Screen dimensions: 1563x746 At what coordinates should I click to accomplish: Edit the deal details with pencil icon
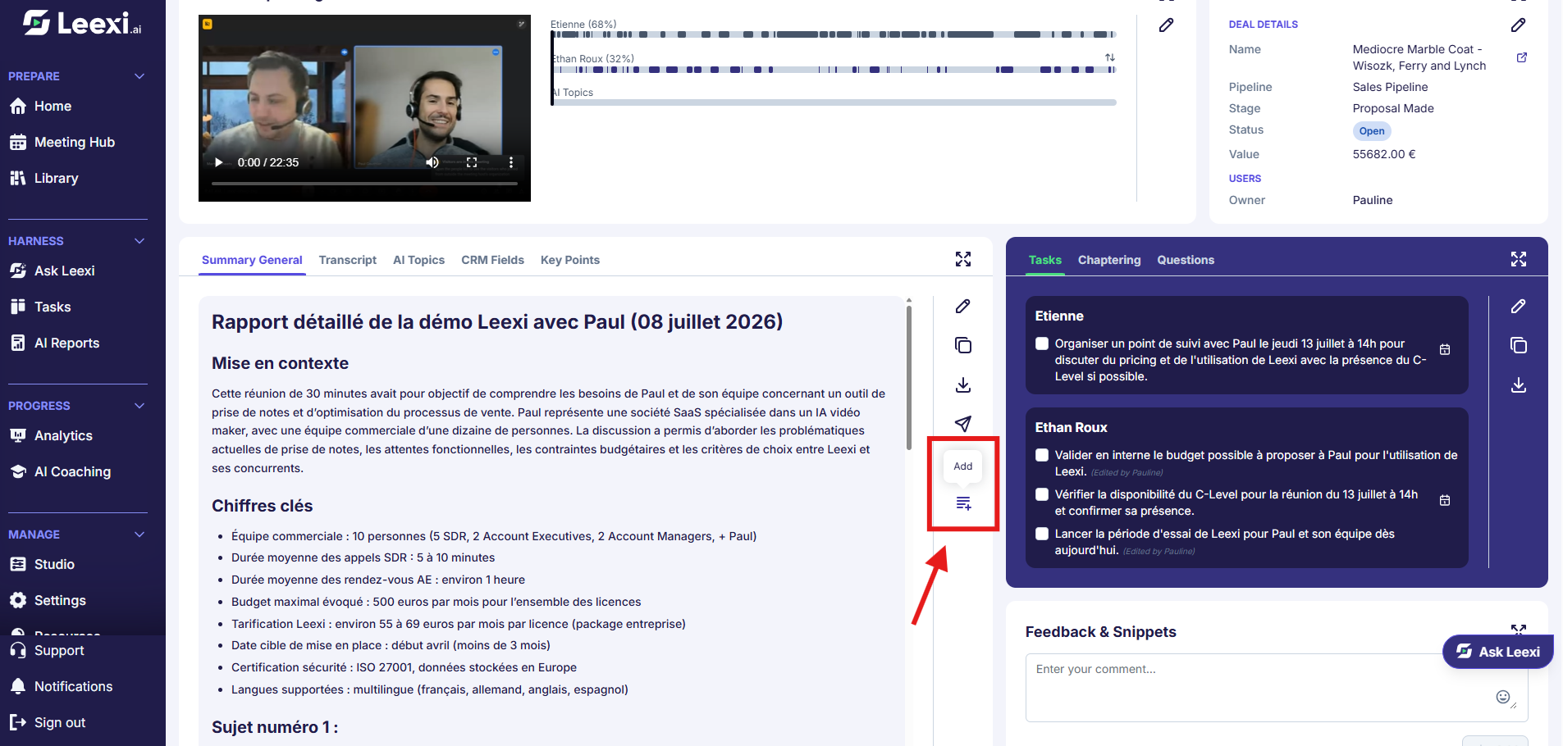(1519, 25)
